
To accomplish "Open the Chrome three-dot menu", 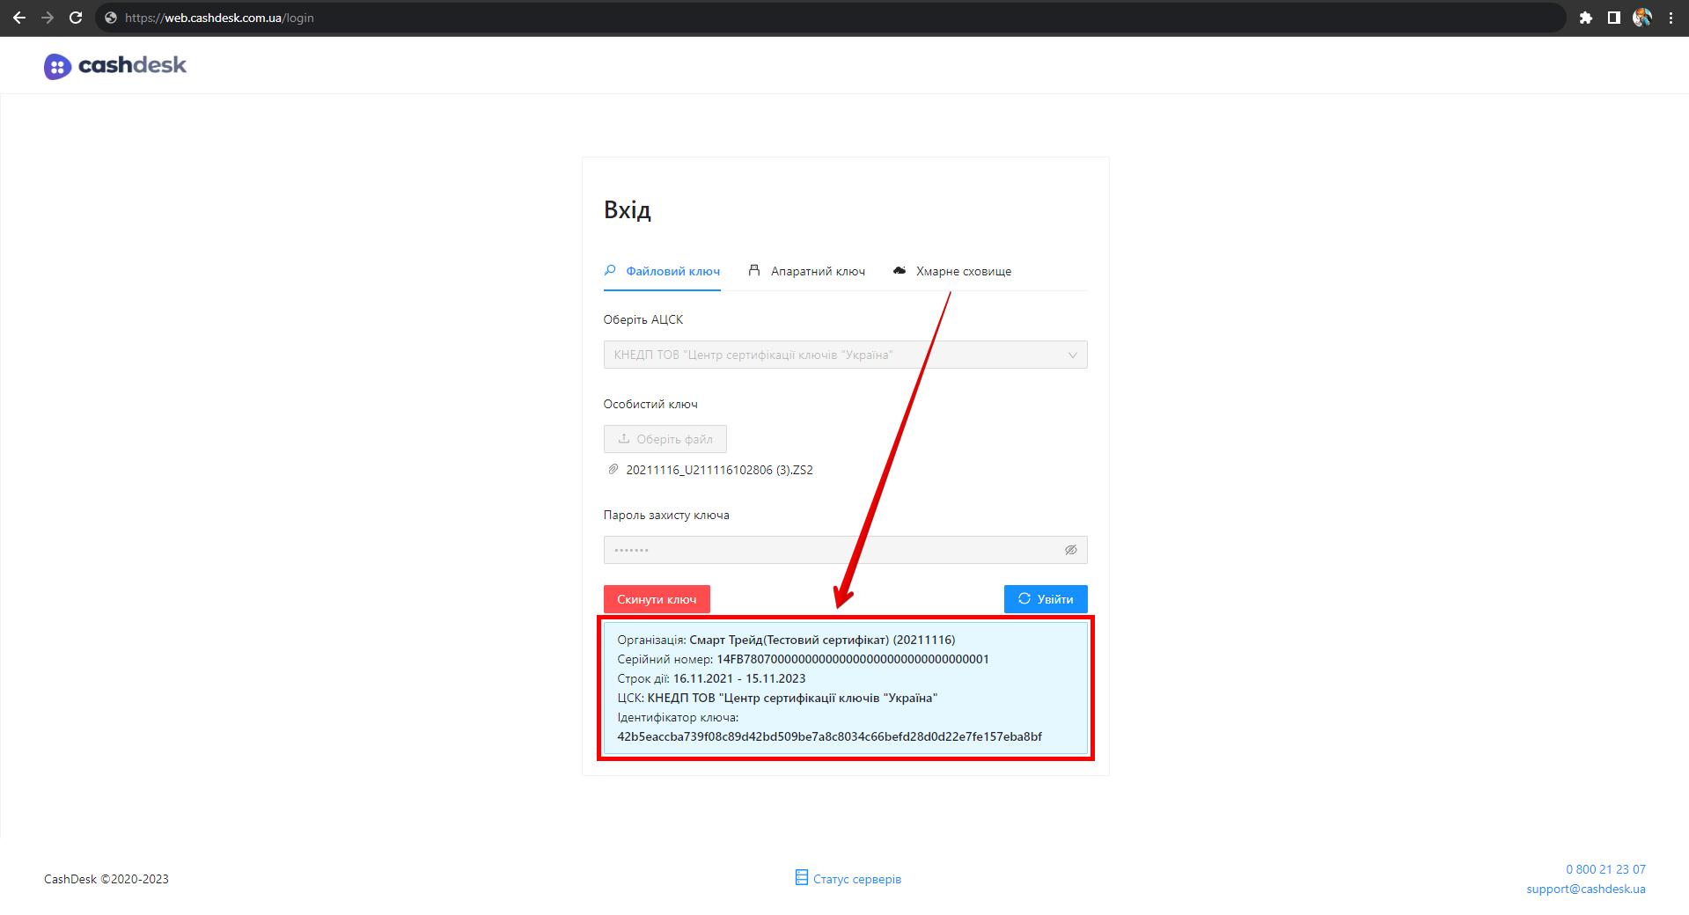I will [1671, 18].
